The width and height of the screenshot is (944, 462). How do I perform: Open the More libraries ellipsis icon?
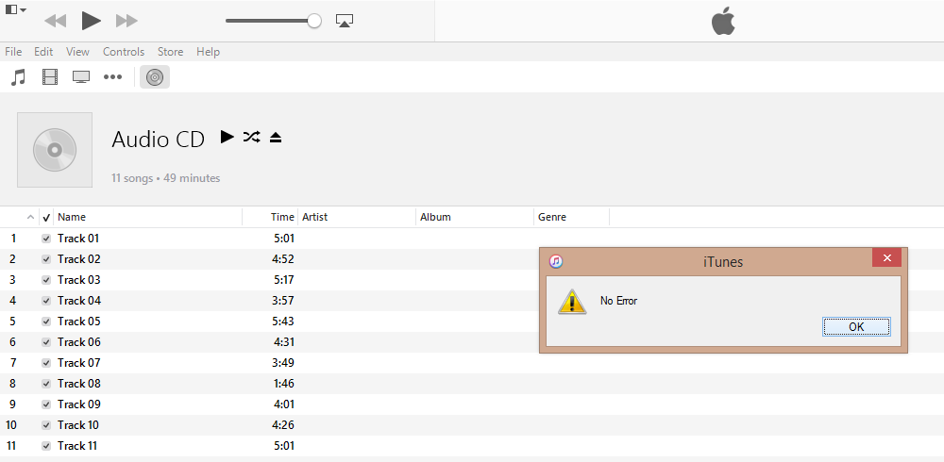112,77
